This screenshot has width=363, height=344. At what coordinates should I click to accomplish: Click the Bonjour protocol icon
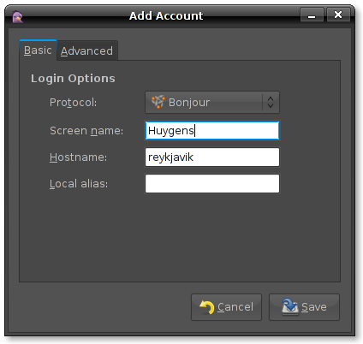158,102
